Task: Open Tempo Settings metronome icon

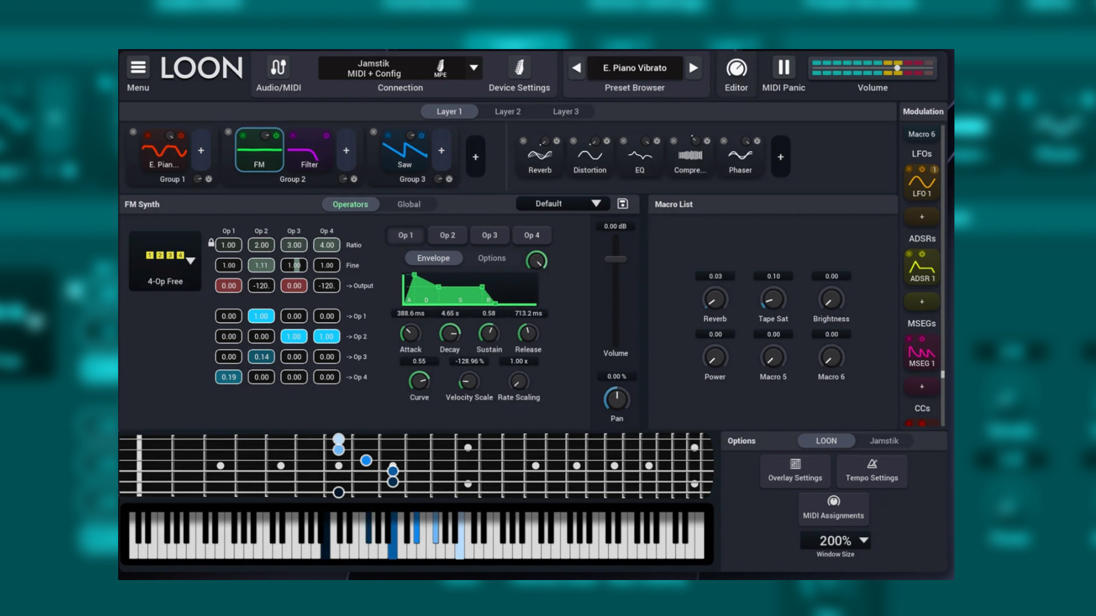Action: pyautogui.click(x=872, y=464)
